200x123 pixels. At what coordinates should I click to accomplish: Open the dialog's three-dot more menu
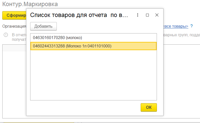[138, 15]
